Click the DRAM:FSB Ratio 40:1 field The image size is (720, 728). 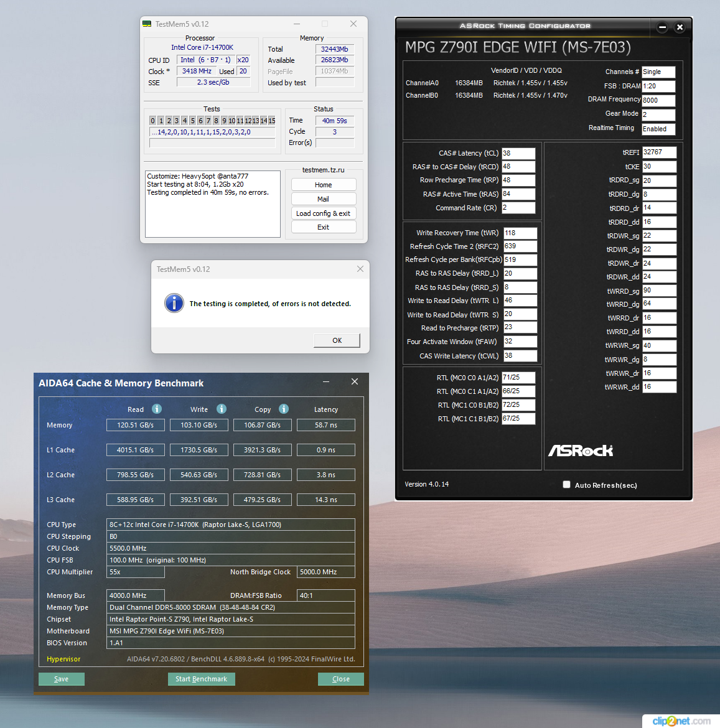326,595
